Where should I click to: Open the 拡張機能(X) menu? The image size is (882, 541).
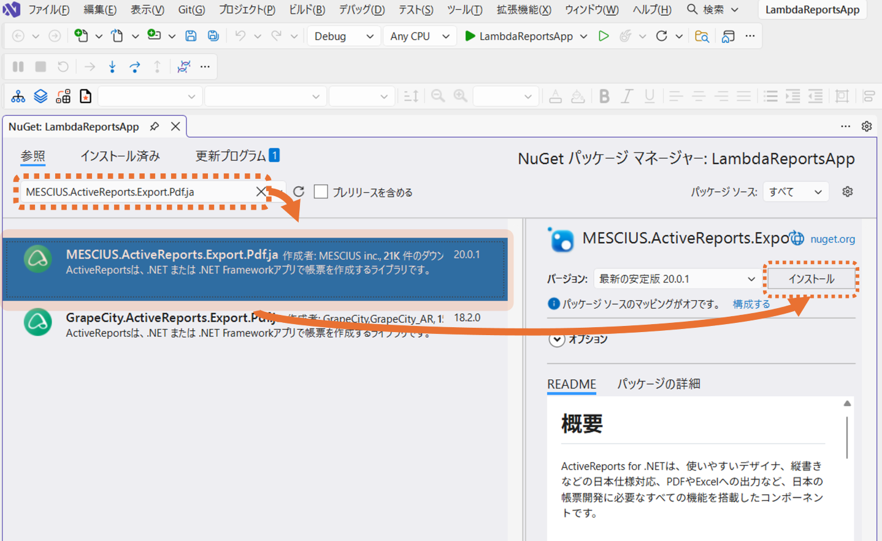(x=524, y=10)
